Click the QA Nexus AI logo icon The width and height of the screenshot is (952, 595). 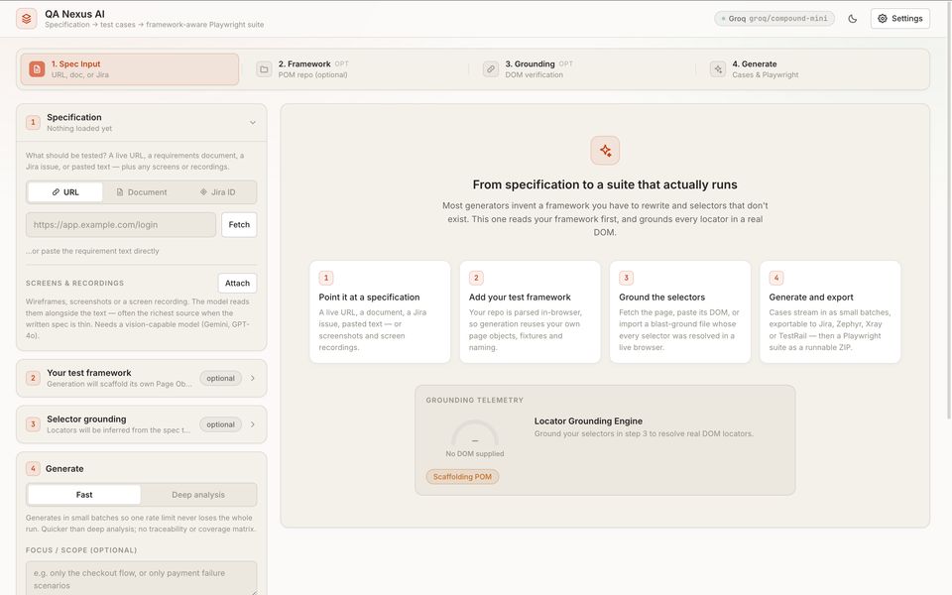tap(26, 19)
